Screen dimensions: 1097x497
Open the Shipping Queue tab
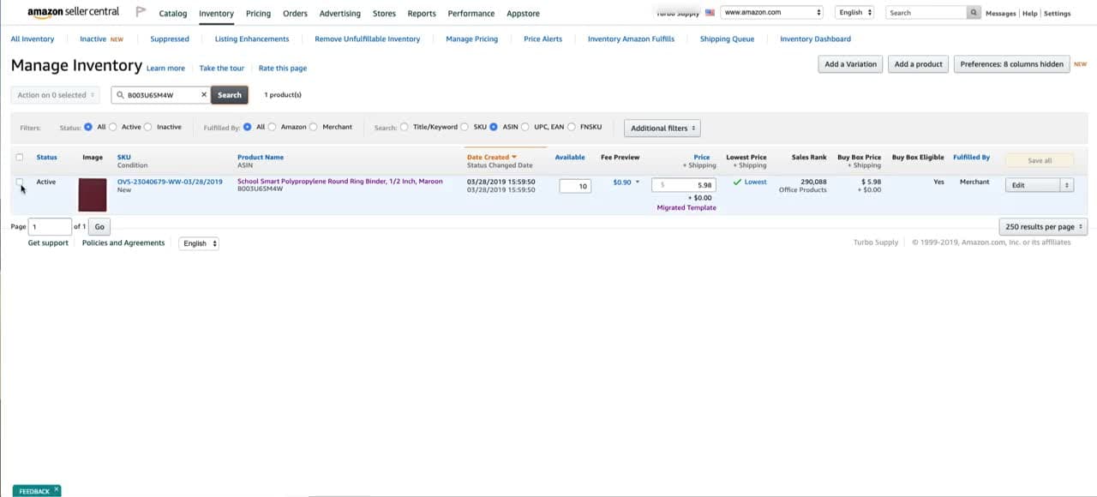727,39
